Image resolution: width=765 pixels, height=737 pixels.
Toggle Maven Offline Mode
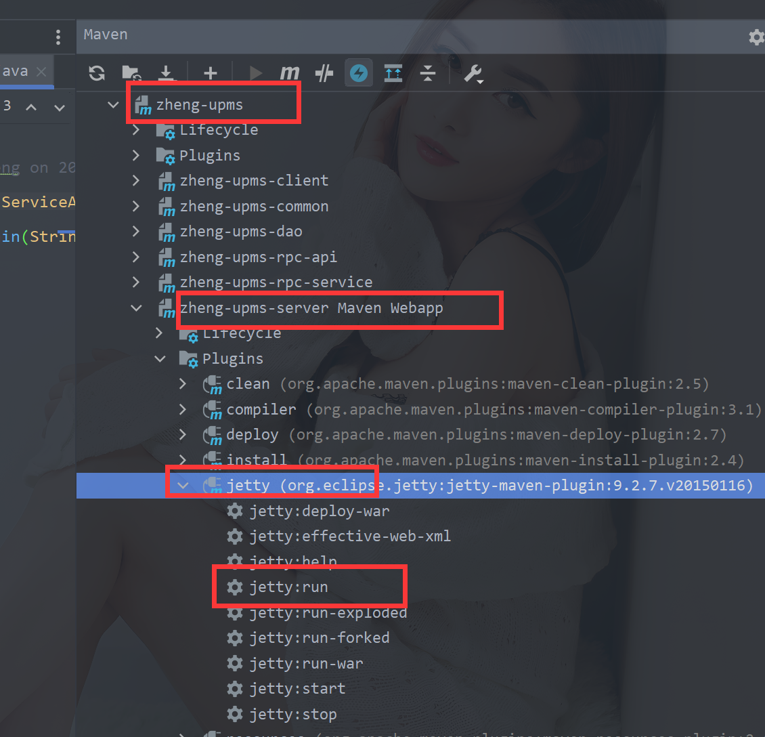(324, 73)
